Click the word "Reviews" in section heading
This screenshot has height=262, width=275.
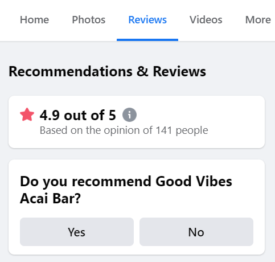coord(179,72)
